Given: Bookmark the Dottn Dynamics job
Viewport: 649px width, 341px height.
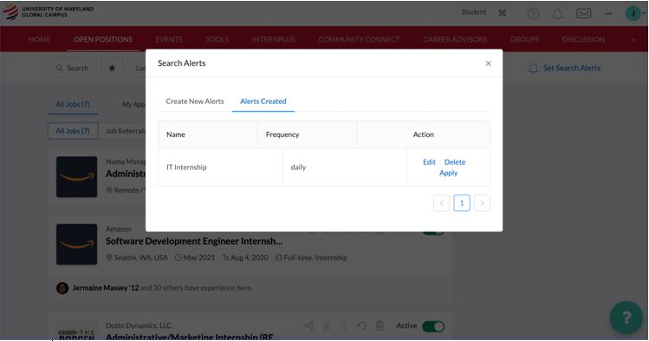Looking at the screenshot, I should tap(327, 326).
